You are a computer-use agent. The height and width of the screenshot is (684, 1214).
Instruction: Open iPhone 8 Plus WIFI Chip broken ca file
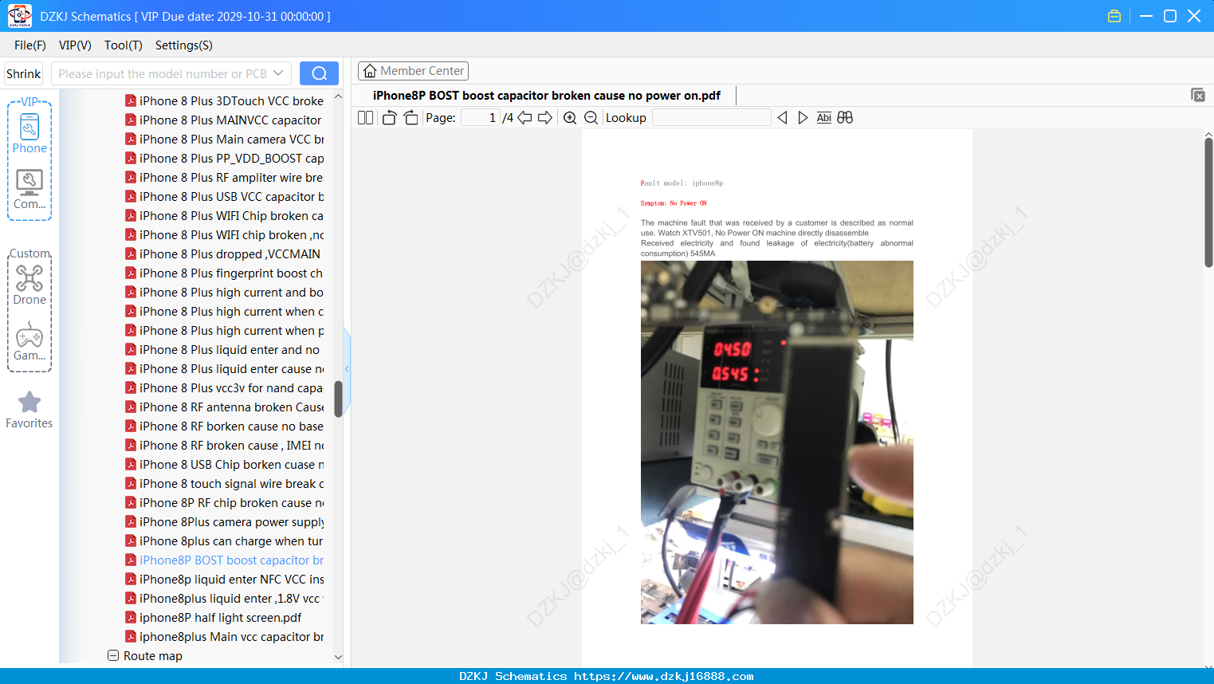(232, 215)
